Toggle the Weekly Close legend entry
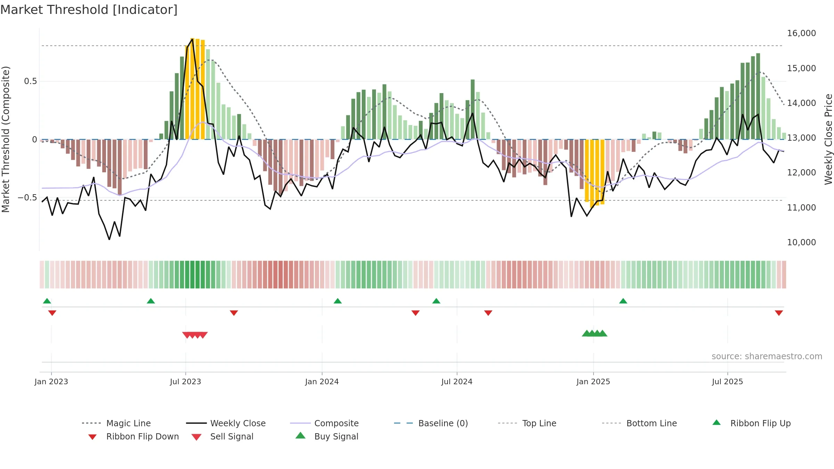The width and height of the screenshot is (834, 469). pos(226,423)
